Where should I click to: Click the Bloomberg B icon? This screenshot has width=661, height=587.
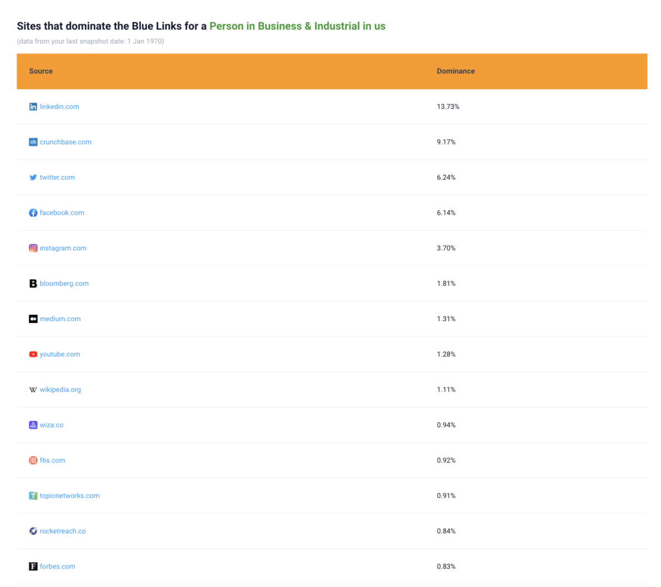coord(33,283)
